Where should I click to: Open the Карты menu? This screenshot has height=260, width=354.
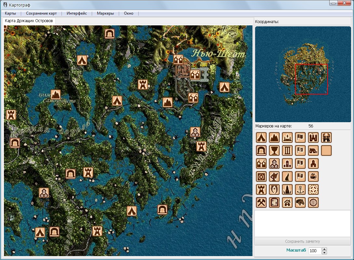(x=10, y=13)
